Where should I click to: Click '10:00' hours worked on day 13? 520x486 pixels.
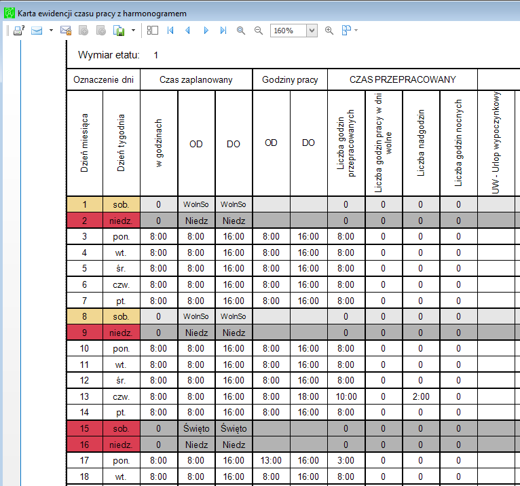pos(346,396)
